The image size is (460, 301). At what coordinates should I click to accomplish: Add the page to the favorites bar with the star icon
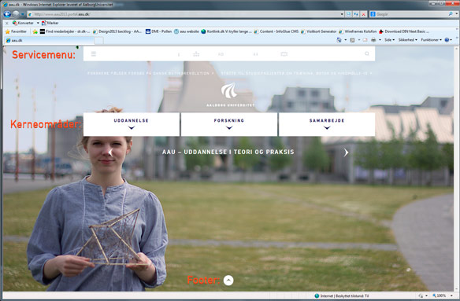click(x=35, y=31)
